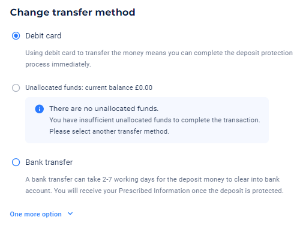Click the £0.00 balance amount
Image resolution: width=300 pixels, height=229 pixels.
tap(143, 88)
